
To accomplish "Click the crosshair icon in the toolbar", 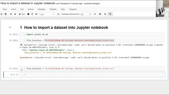I will pyautogui.click(x=95, y=14).
